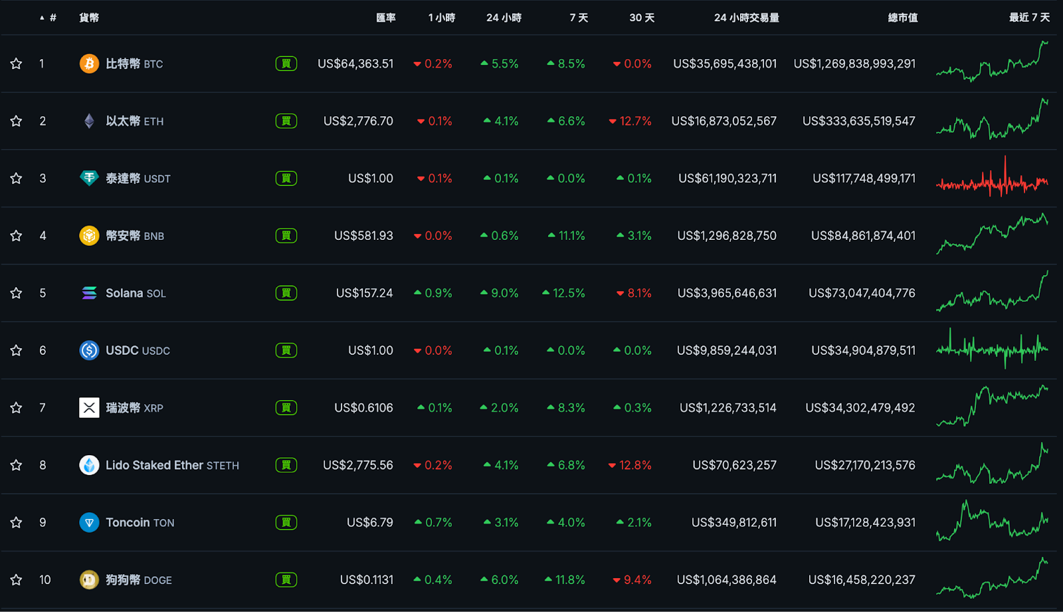Click the buy button for ETH

(286, 121)
